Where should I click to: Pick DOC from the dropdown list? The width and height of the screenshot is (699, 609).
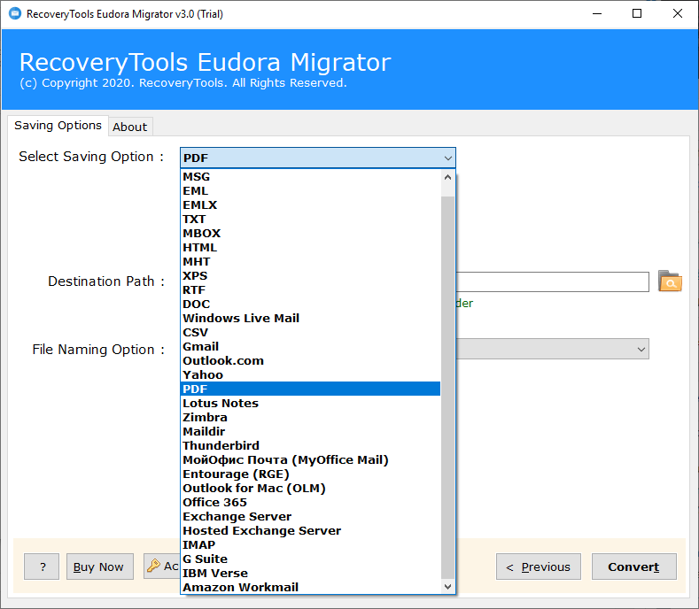point(311,304)
